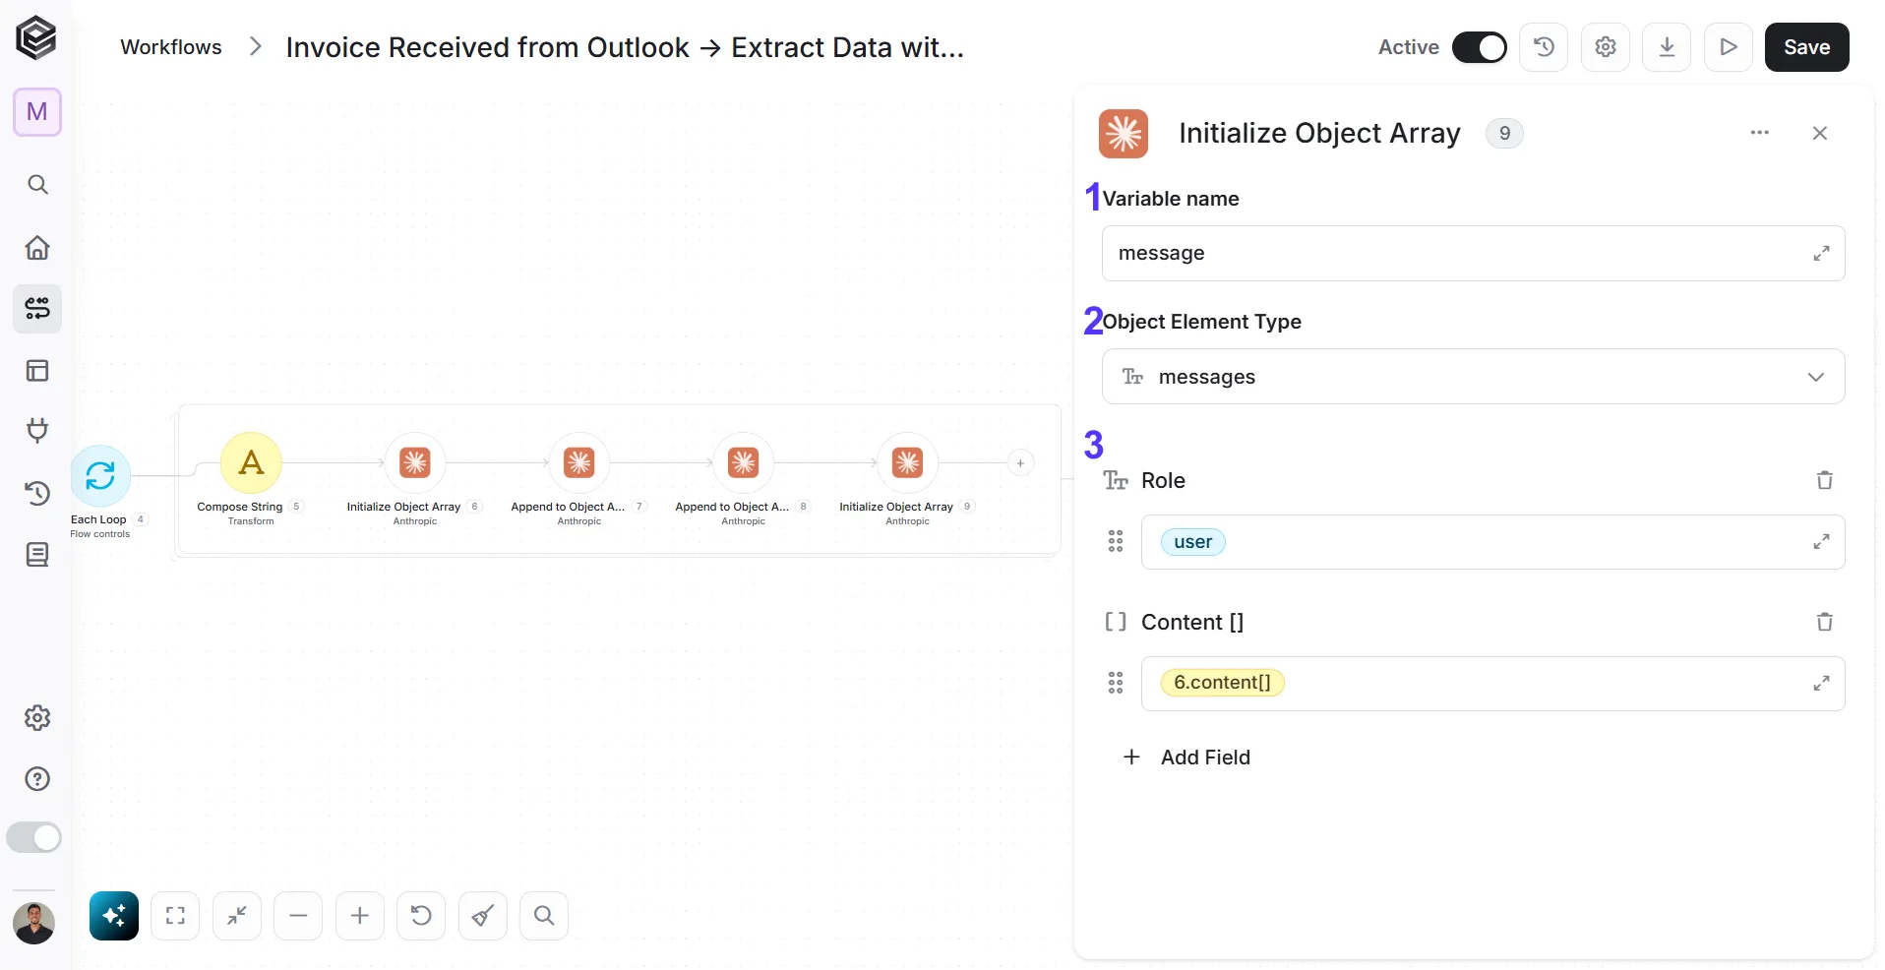1885x970 pixels.
Task: Click the collapse arrows canvas icon
Action: [x=237, y=916]
